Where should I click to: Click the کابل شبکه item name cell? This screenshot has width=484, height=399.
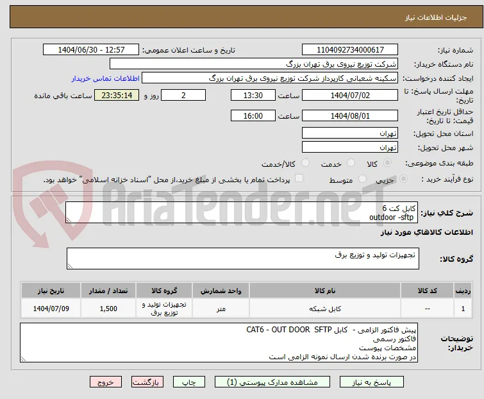pyautogui.click(x=325, y=309)
